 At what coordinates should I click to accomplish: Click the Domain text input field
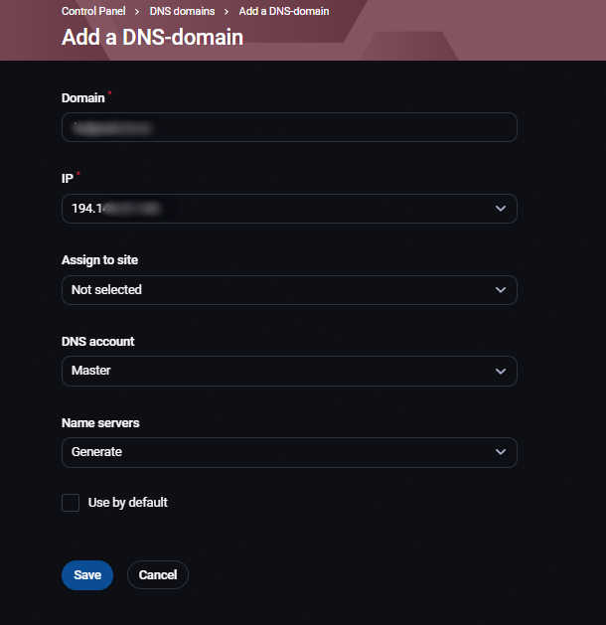(x=288, y=127)
